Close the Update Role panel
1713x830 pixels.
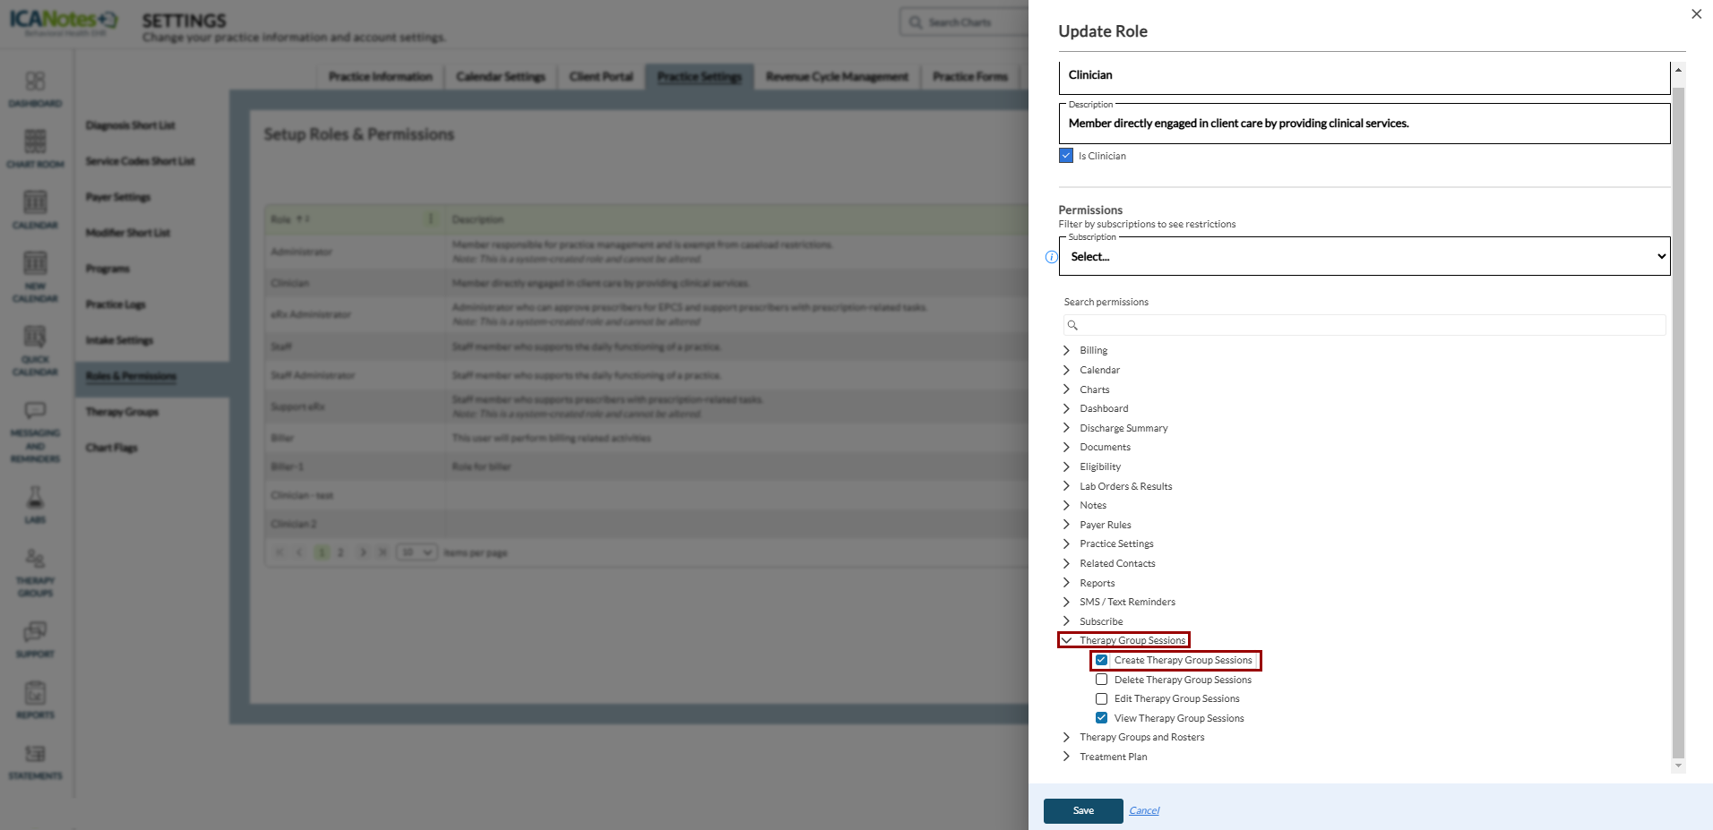tap(1696, 14)
